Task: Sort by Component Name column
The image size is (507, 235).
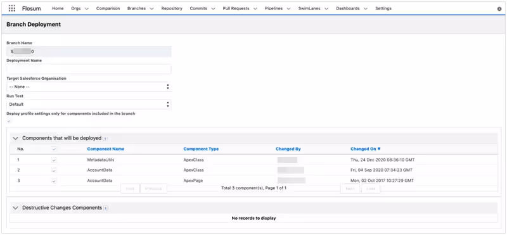Action: (106, 149)
